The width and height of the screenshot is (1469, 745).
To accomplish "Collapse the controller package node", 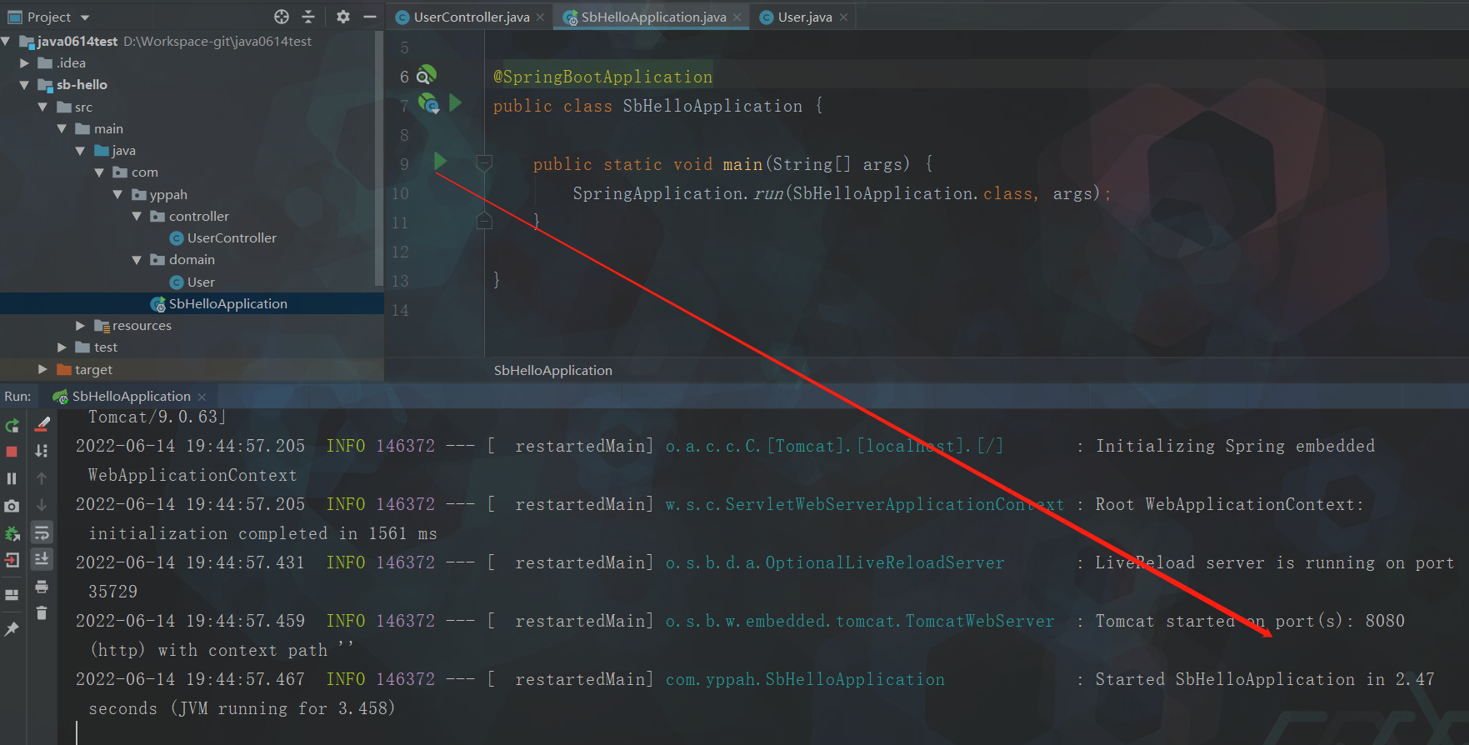I will tap(137, 217).
